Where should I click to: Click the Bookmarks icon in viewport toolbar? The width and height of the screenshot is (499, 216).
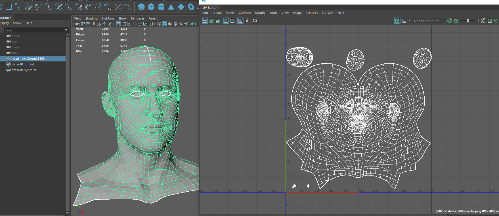[x=94, y=24]
